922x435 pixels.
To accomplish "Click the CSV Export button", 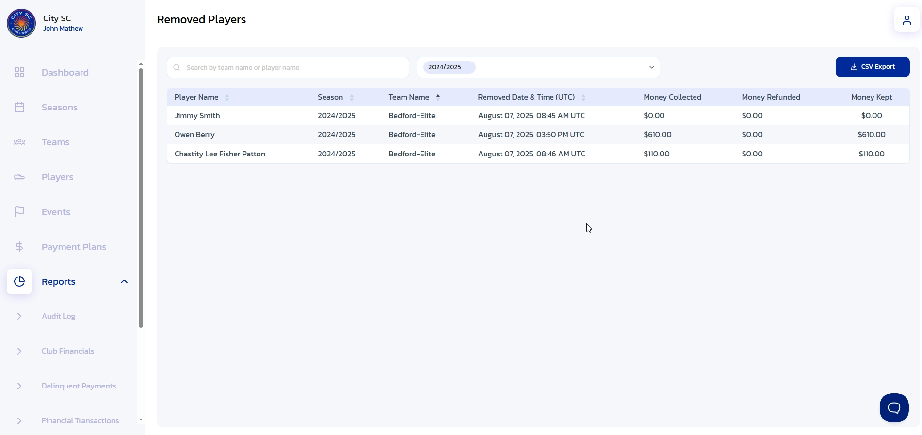I will [872, 67].
